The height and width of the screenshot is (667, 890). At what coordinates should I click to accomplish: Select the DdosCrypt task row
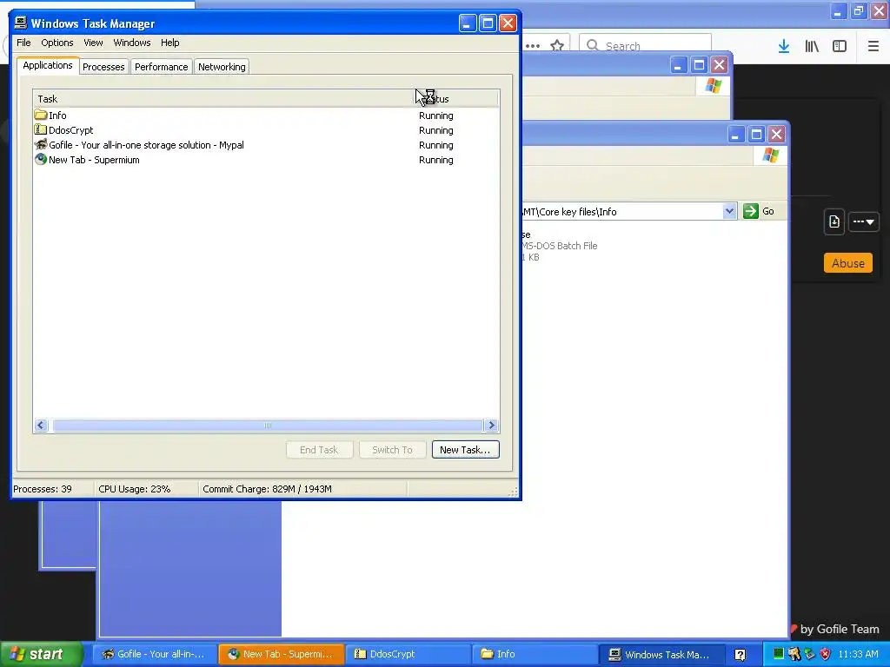266,130
